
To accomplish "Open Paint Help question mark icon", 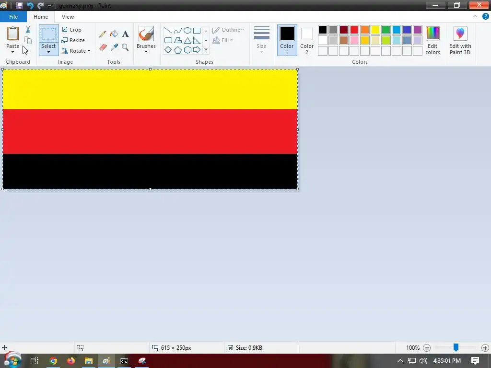I will [x=485, y=17].
